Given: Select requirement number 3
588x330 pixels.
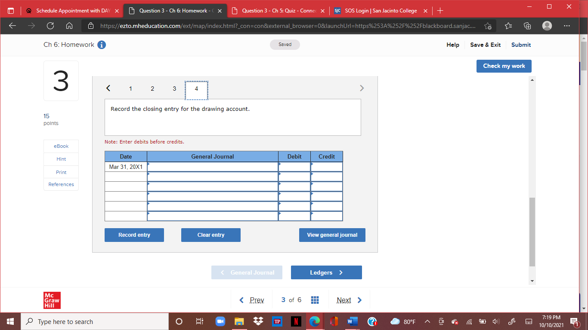Looking at the screenshot, I should pos(174,89).
